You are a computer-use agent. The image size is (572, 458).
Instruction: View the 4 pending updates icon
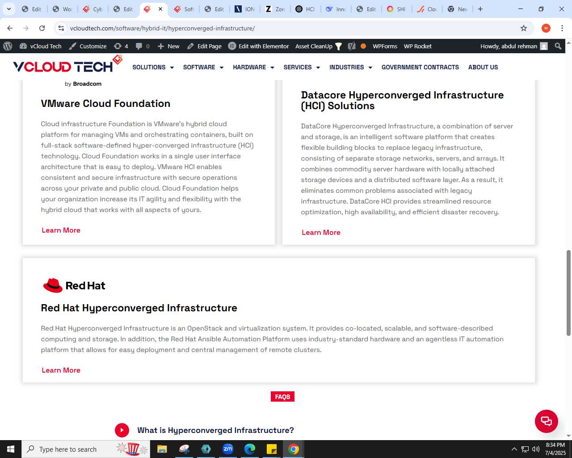pos(121,46)
